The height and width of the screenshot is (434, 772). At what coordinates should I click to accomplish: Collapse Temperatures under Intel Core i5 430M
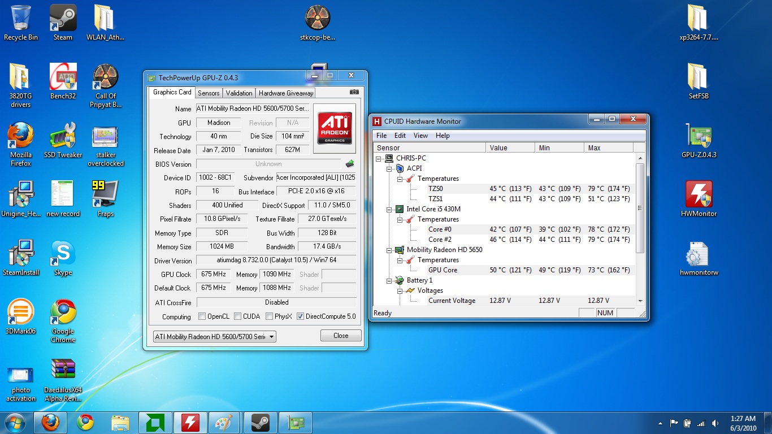tap(400, 219)
